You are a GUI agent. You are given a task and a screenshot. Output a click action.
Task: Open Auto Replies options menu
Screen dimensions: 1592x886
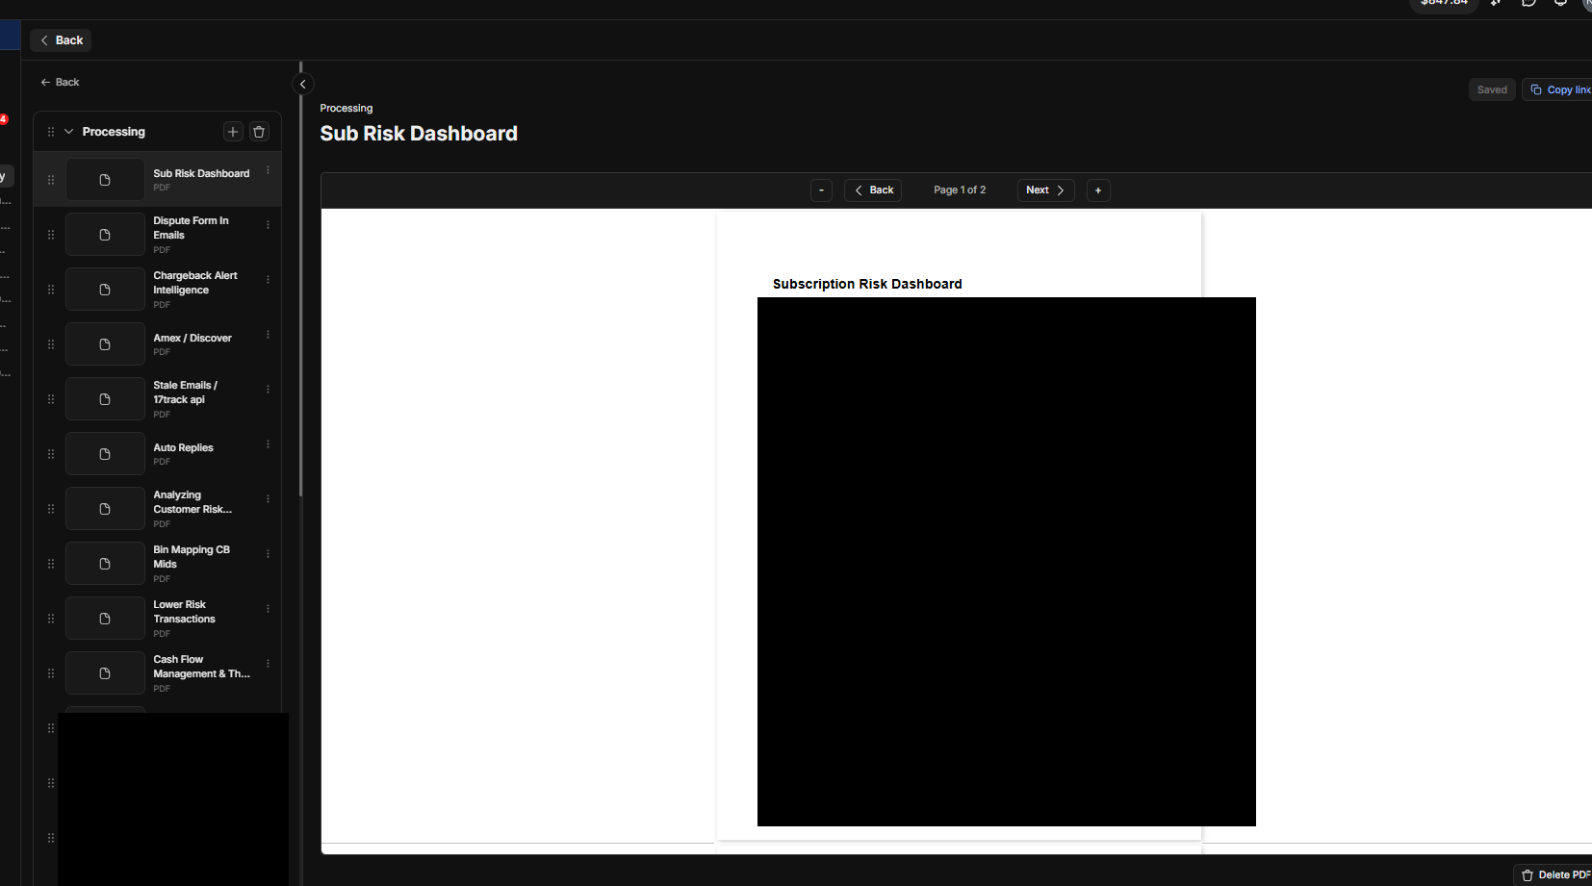(x=268, y=444)
